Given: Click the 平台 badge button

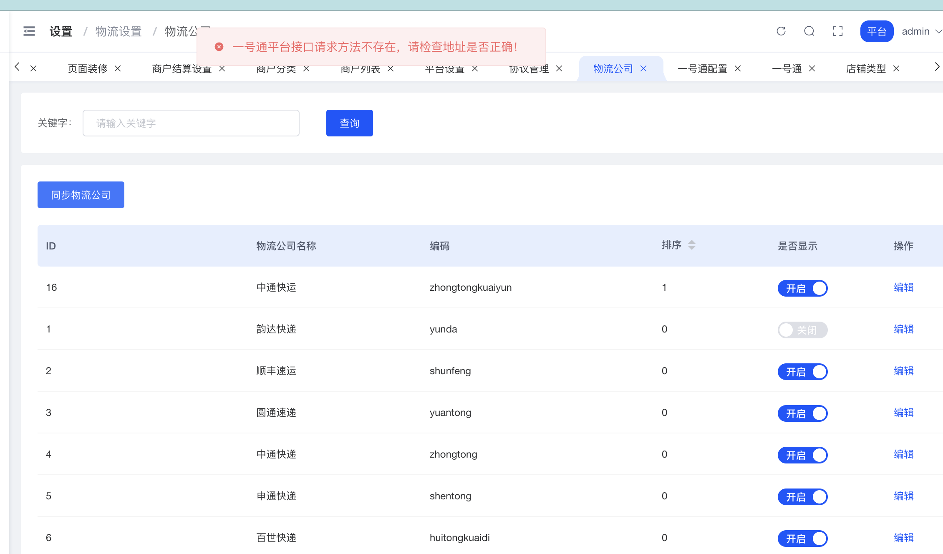Looking at the screenshot, I should click(x=877, y=31).
